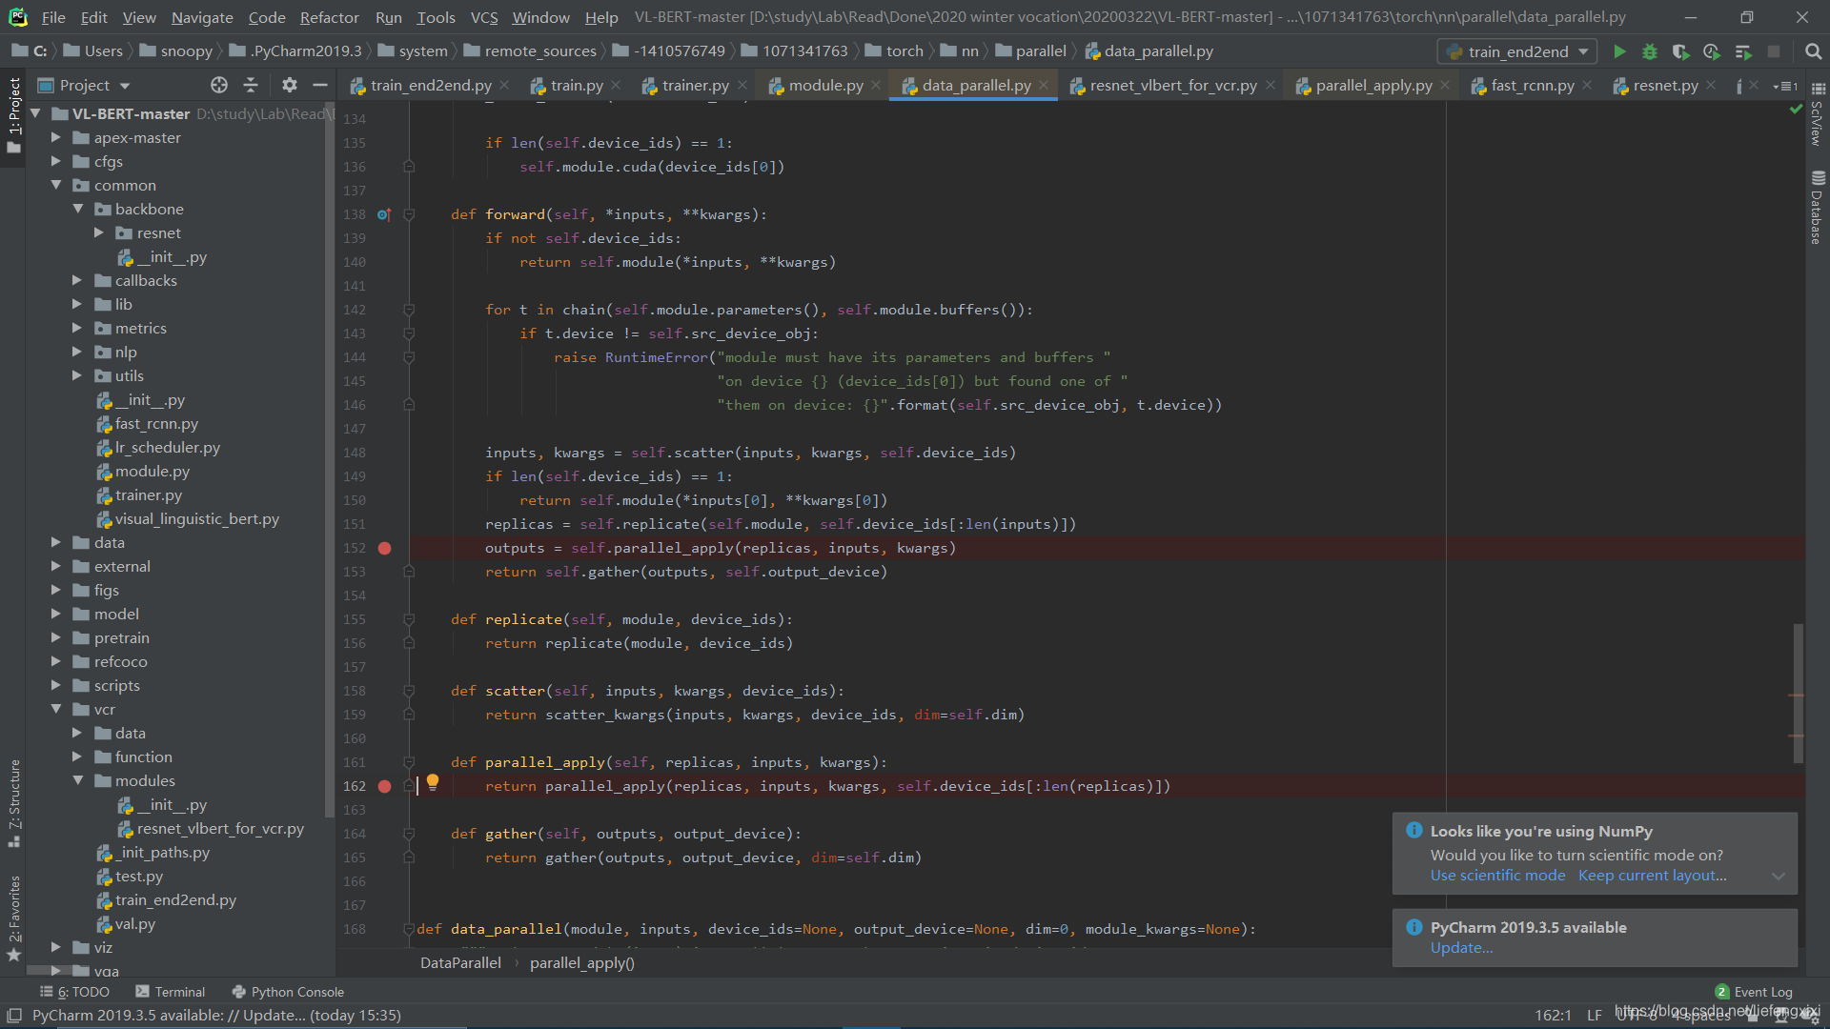The image size is (1830, 1029).
Task: Switch to resnet_vlbert_for_vcr.py tab
Action: pos(1172,85)
